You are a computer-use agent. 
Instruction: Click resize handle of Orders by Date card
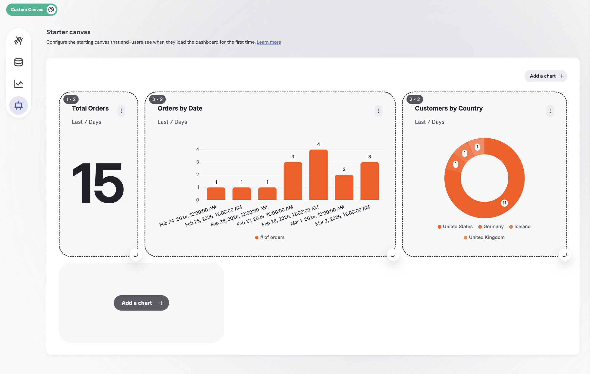(x=393, y=255)
